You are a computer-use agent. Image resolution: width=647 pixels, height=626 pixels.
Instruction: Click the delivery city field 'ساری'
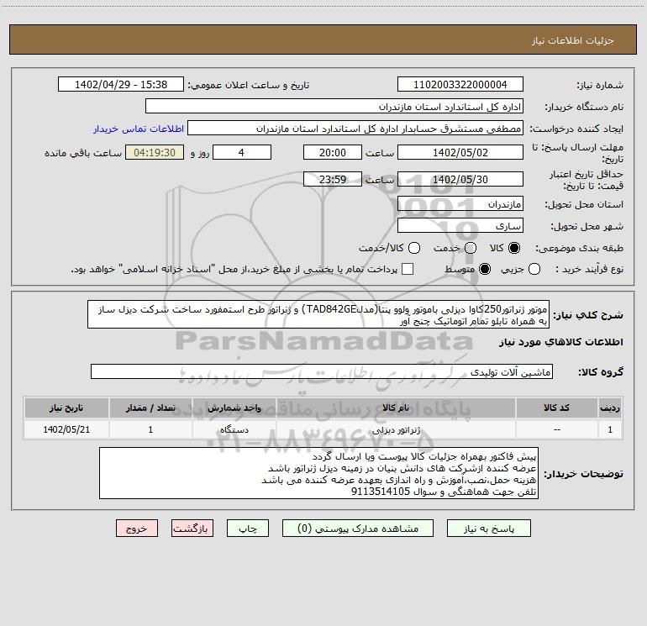460,226
